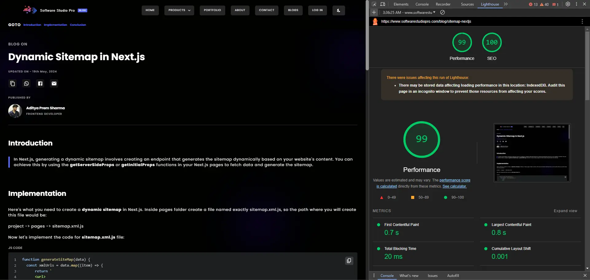Close the DevTools bottom drawer
This screenshot has width=590, height=280.
pos(585,276)
